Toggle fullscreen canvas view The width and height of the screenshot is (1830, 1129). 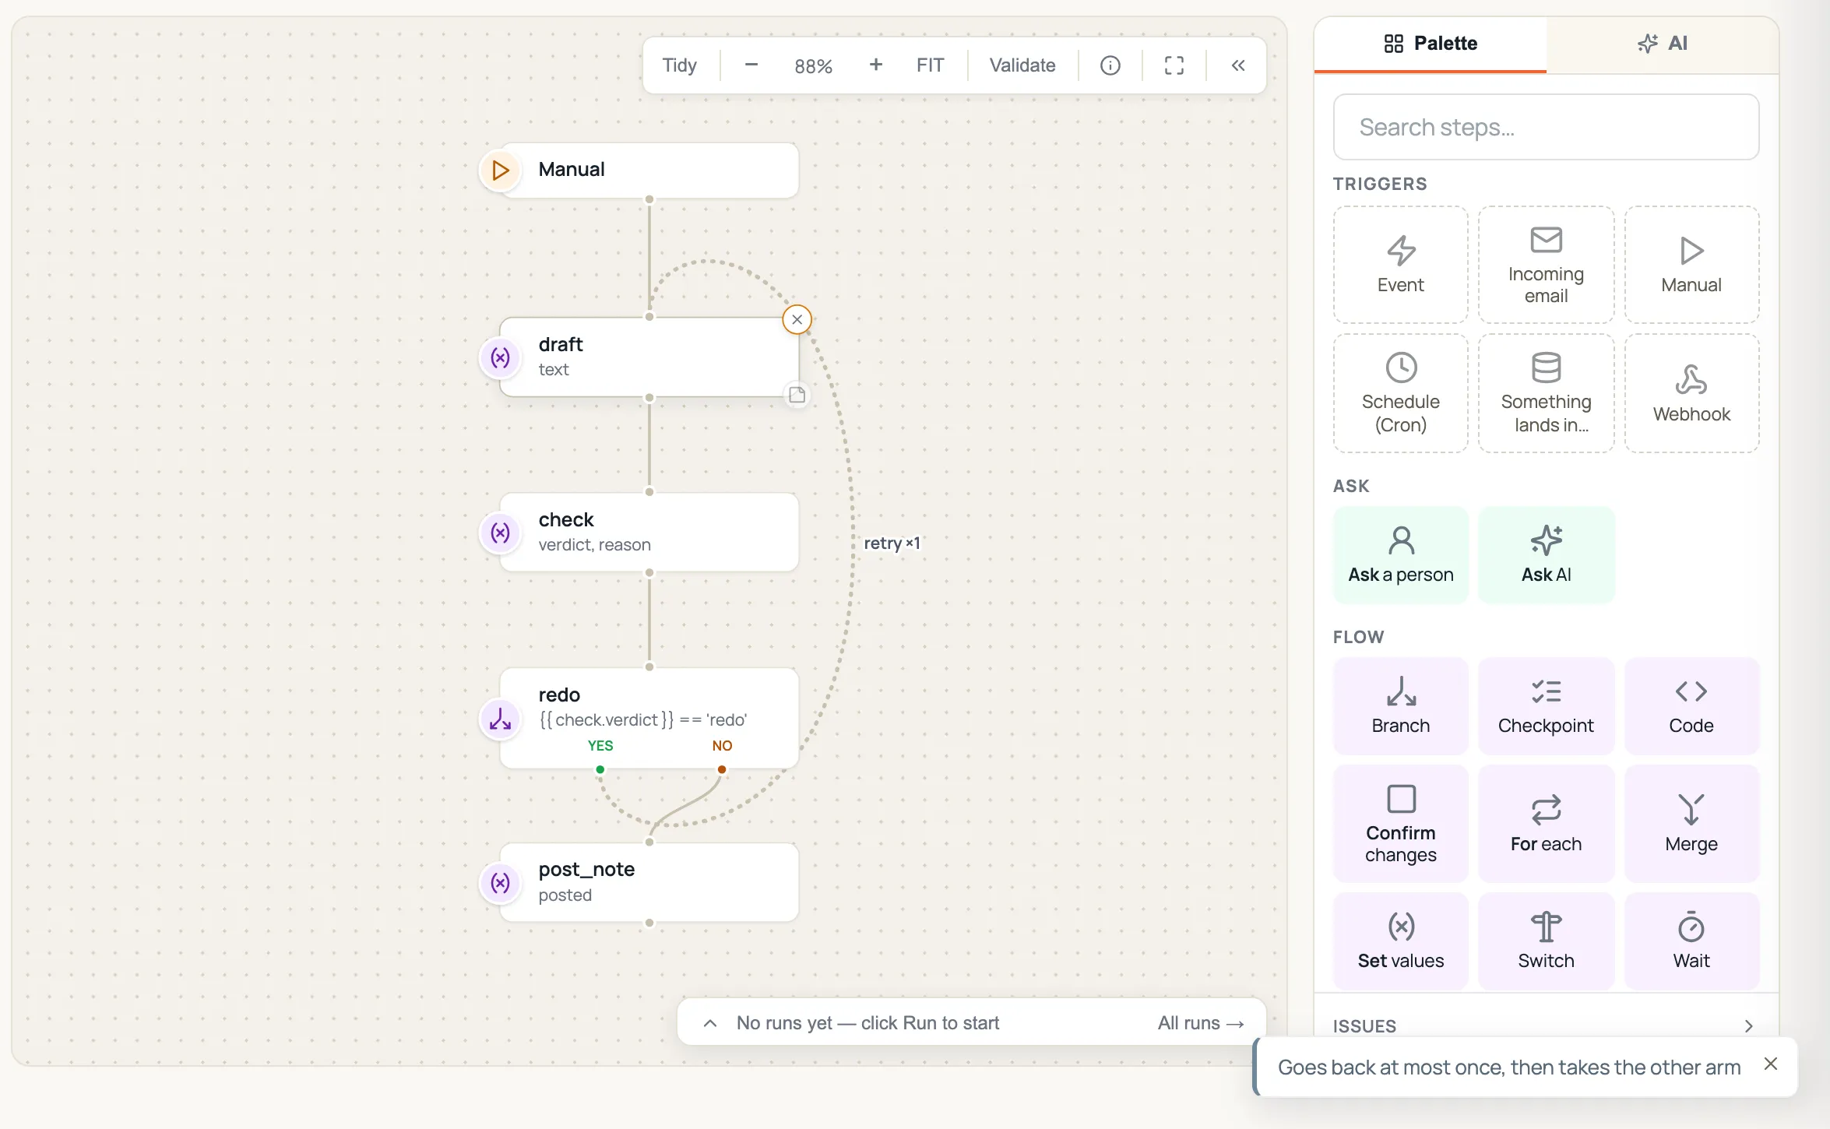(x=1174, y=65)
